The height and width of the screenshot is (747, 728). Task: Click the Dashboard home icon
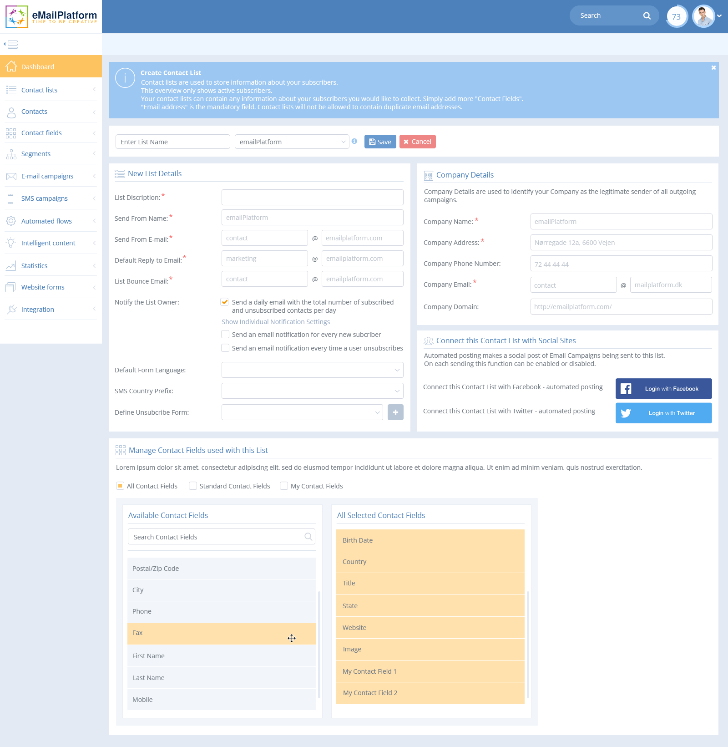point(11,66)
